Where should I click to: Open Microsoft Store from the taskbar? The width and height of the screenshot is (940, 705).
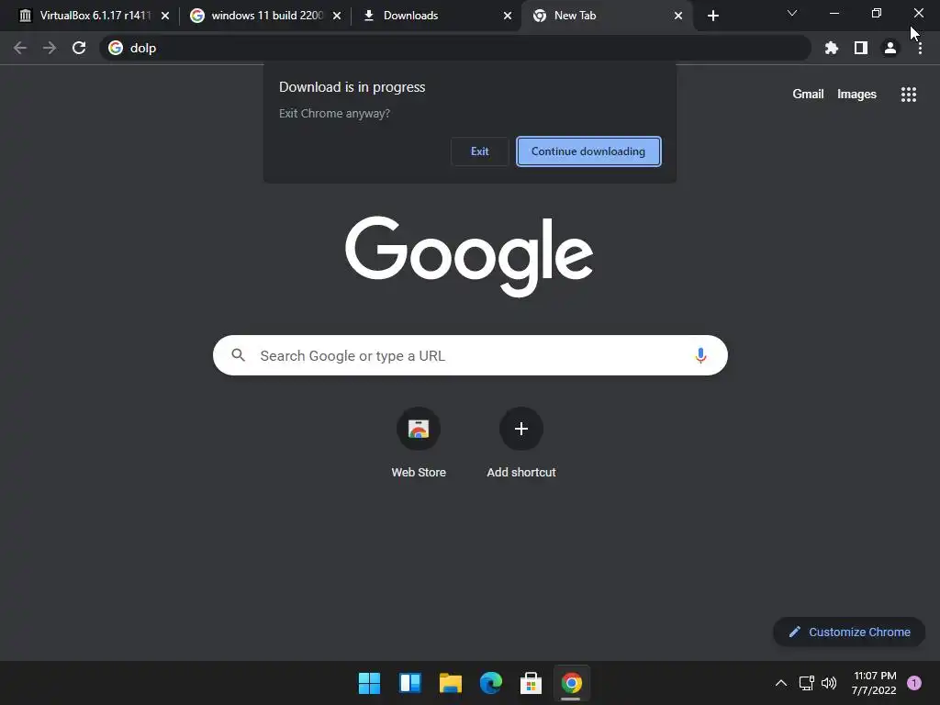tap(532, 683)
